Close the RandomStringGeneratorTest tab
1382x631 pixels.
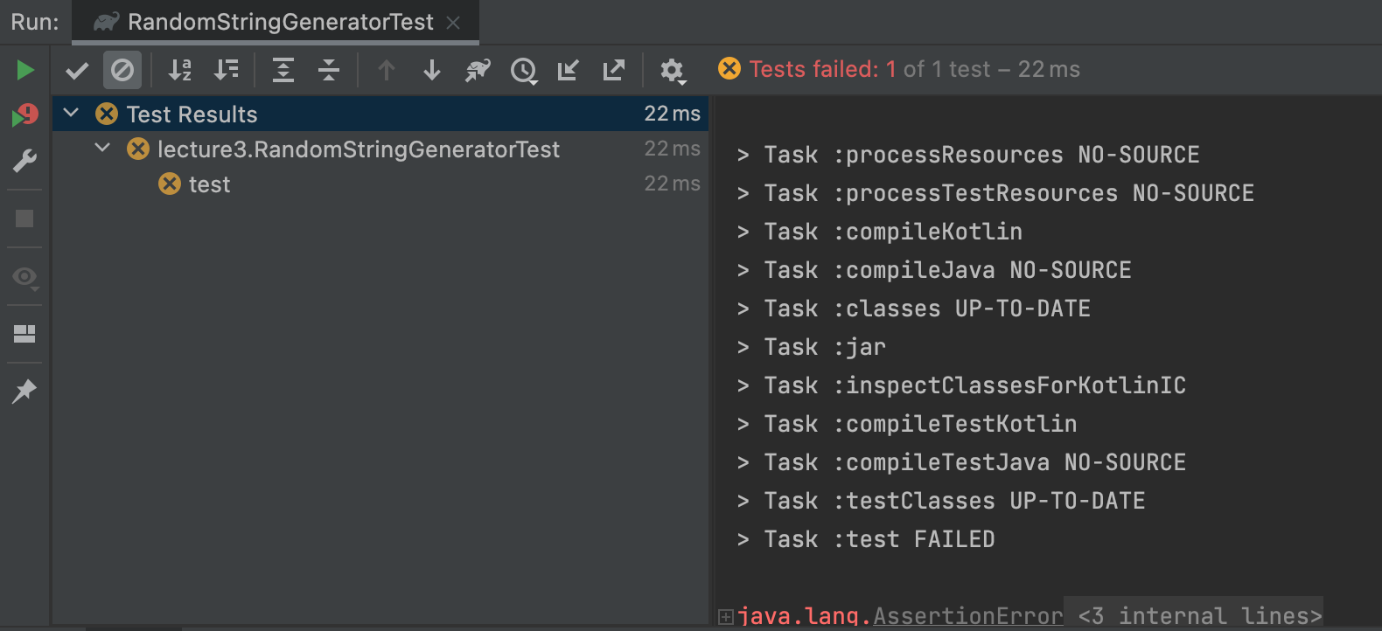coord(453,23)
